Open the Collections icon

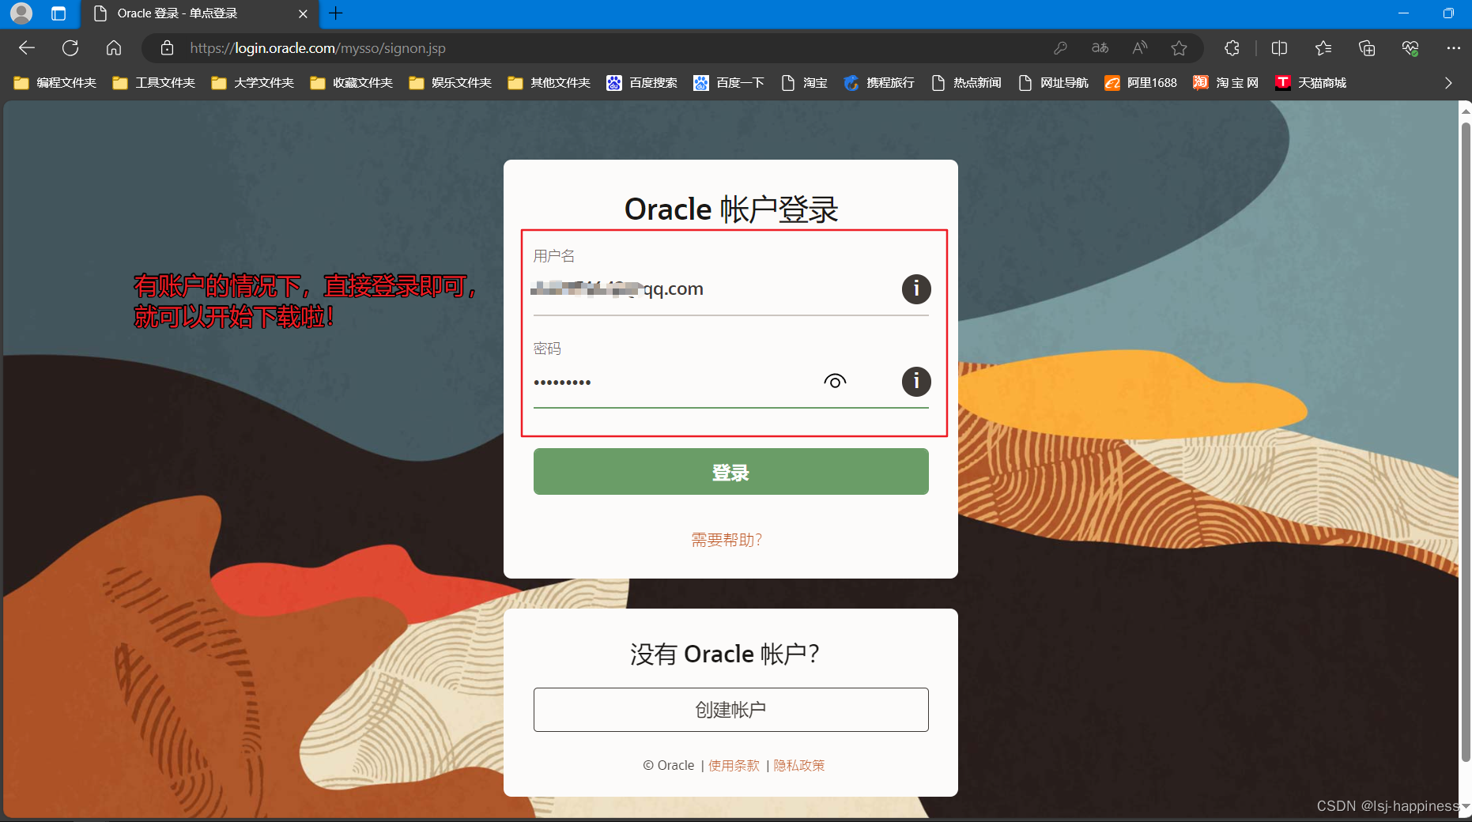point(1367,48)
